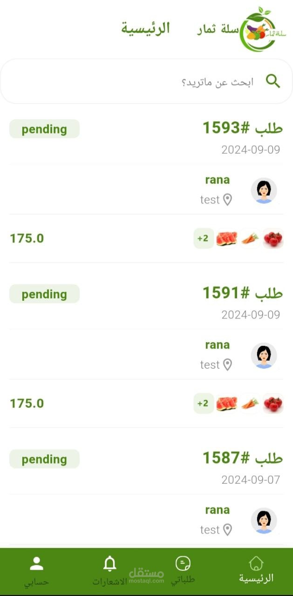Expand +2 more items in order 1593
293x596 pixels.
pyautogui.click(x=204, y=238)
